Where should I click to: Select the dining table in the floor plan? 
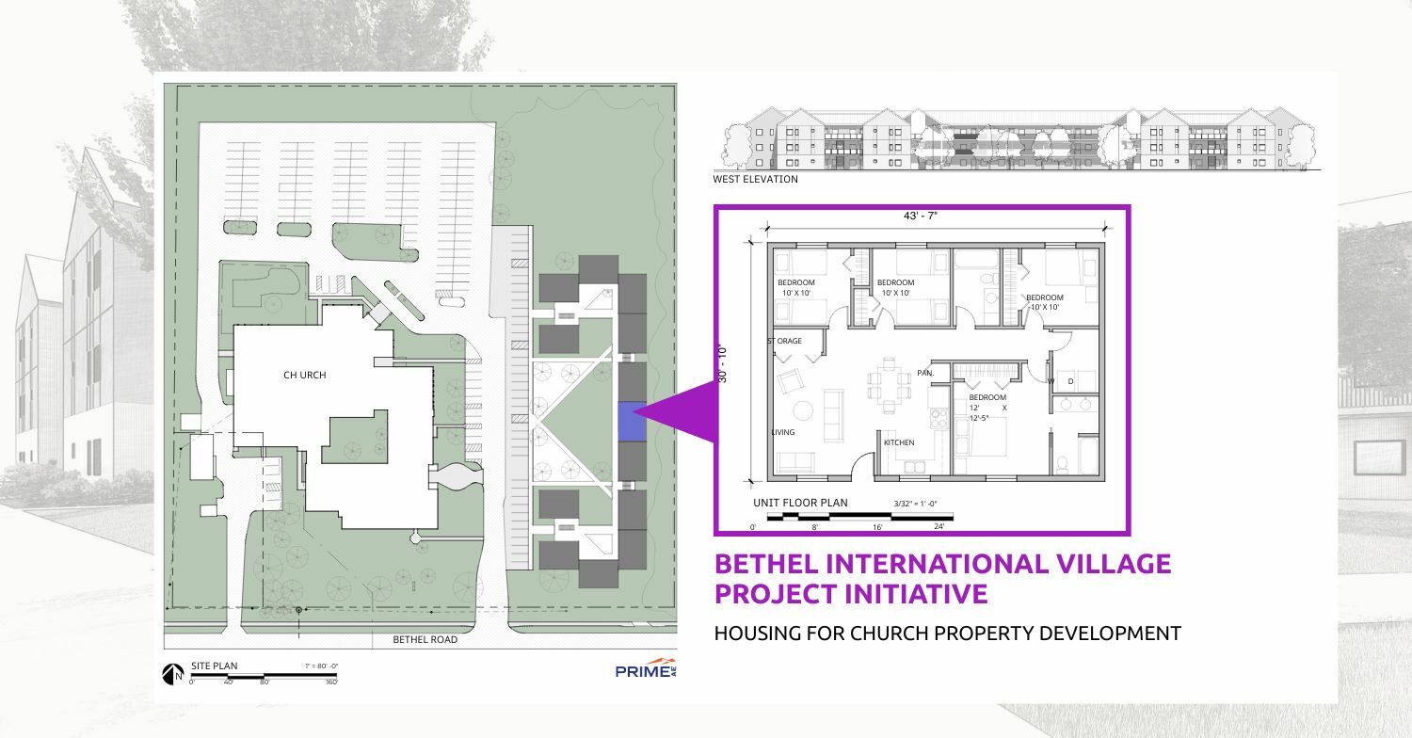889,388
